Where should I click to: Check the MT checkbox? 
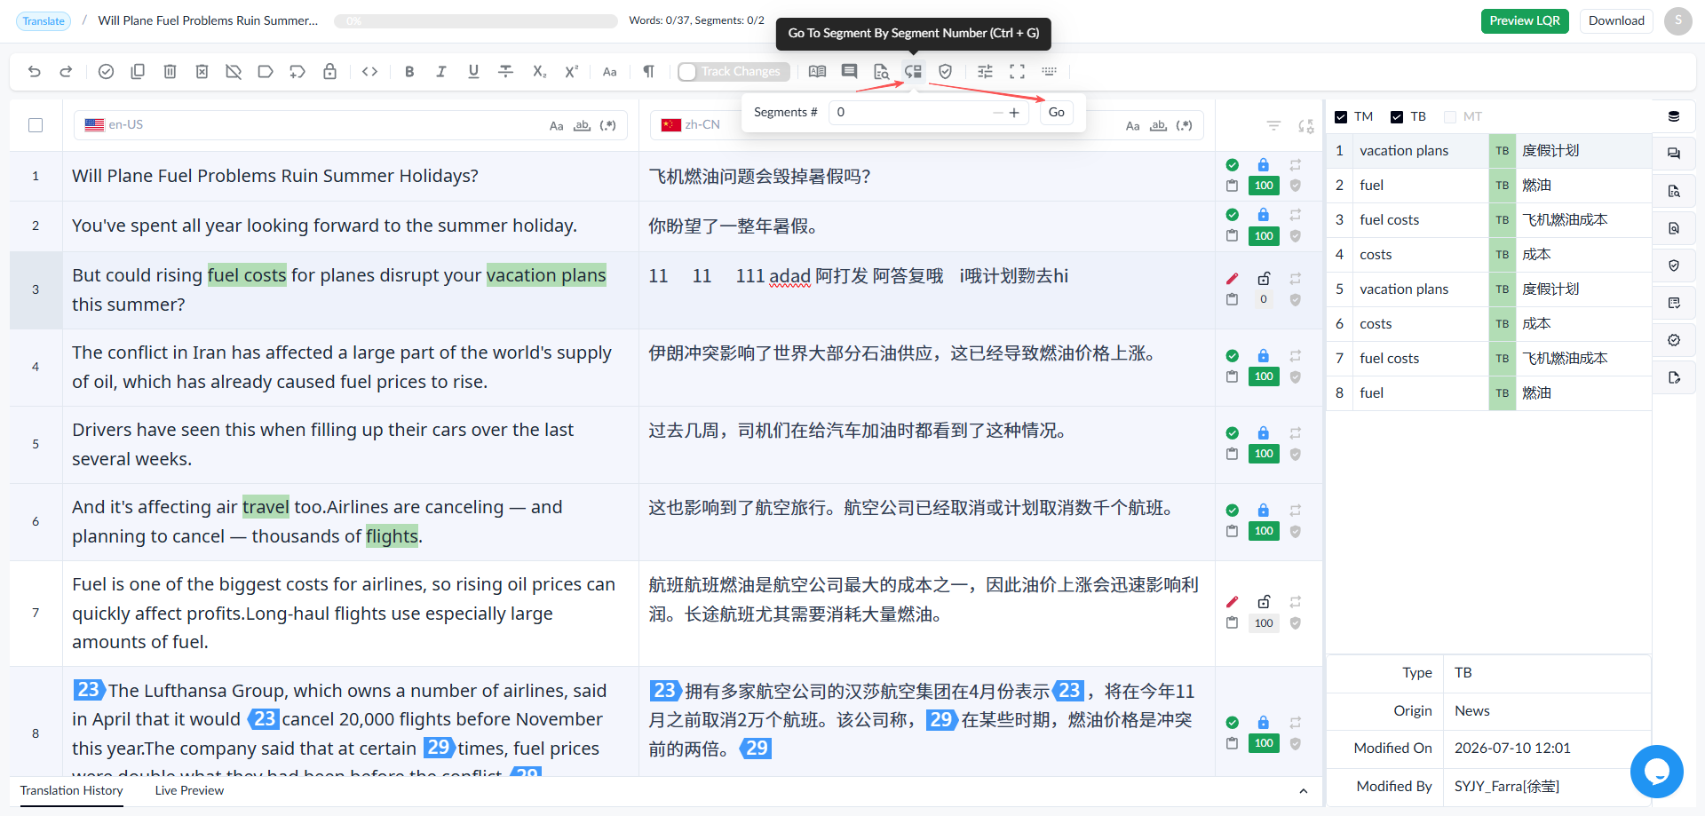click(x=1450, y=117)
